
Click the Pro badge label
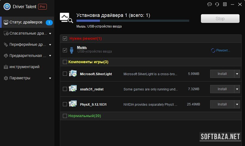coord(42,7)
